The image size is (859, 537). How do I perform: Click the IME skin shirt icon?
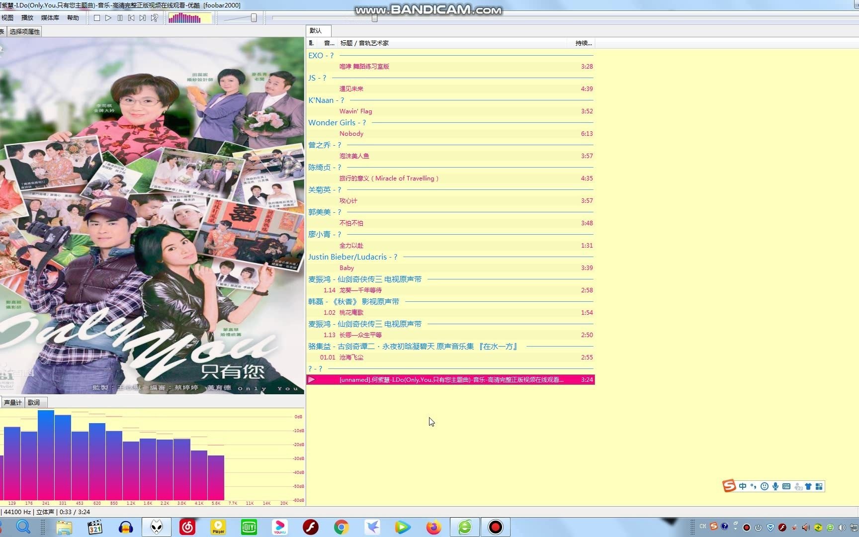tap(808, 486)
